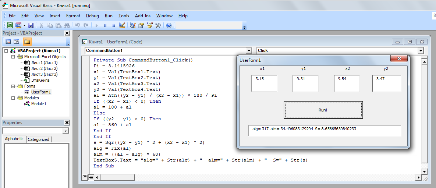The height and width of the screenshot is (188, 436).
Task: Toggle Design Mode icon
Action: (122, 26)
